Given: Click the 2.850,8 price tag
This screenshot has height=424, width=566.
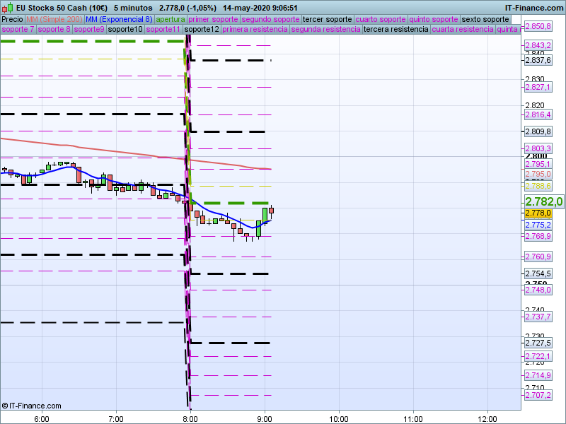Looking at the screenshot, I should pos(538,26).
